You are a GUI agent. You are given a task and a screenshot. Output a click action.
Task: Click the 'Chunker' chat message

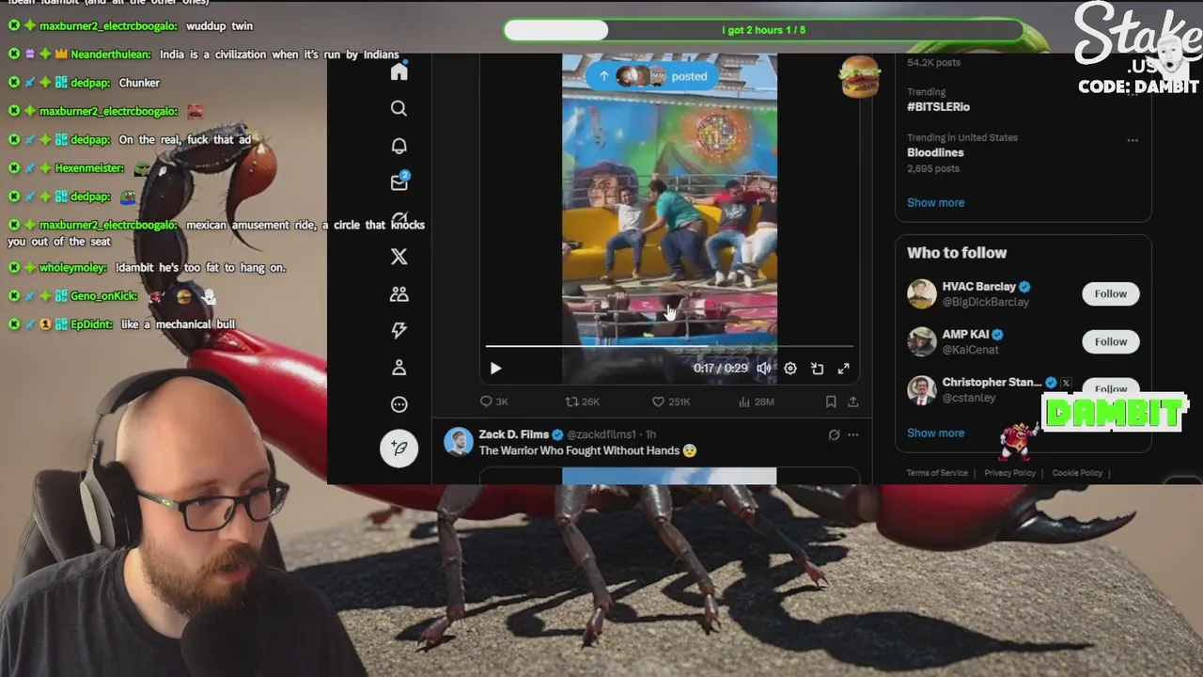pos(139,83)
